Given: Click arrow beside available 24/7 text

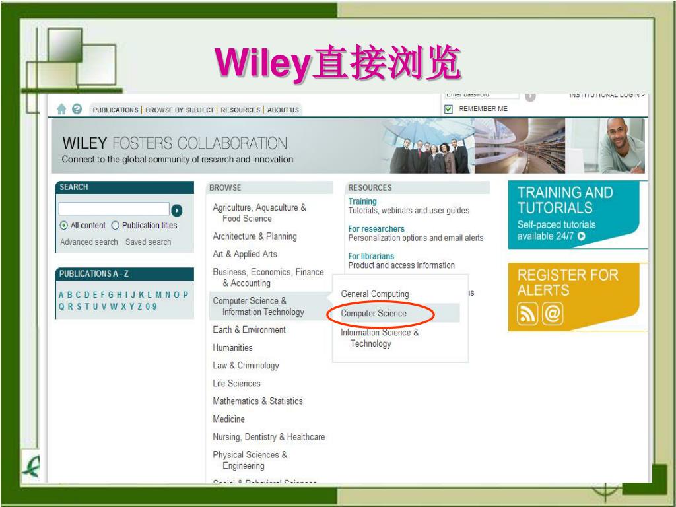Looking at the screenshot, I should tap(581, 236).
